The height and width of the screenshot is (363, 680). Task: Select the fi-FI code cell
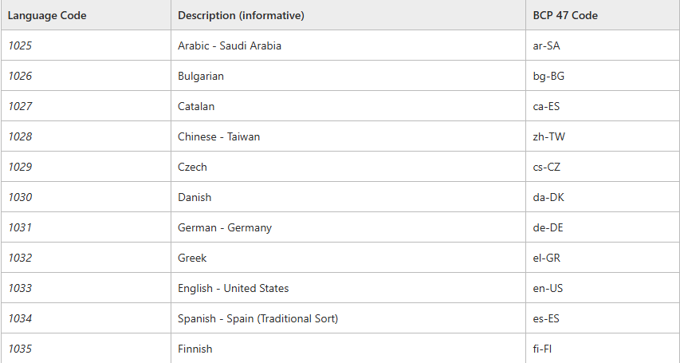point(544,349)
